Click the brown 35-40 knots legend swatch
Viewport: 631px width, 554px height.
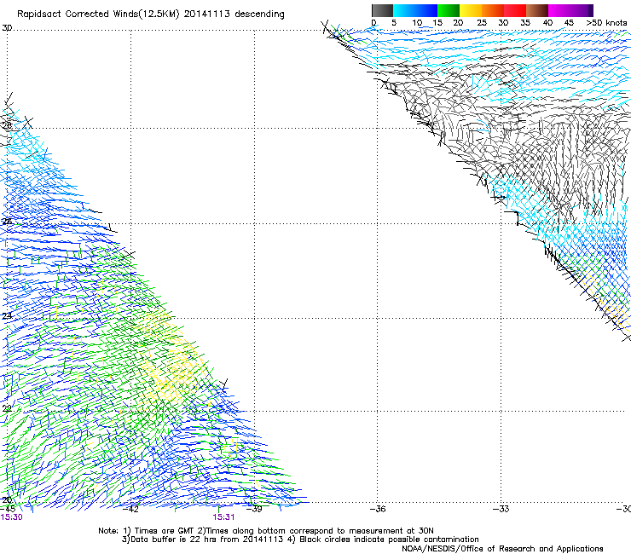pos(537,10)
